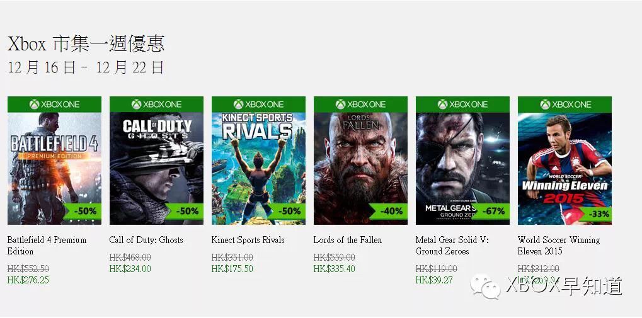The height and width of the screenshot is (318, 642).
Task: Click the HK$335.40 discounted price
Action: [334, 269]
